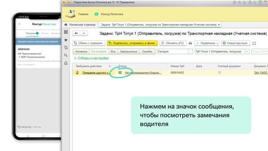268x151 pixels.
Task: Click the Учетный документ column header
Action: (232, 66)
